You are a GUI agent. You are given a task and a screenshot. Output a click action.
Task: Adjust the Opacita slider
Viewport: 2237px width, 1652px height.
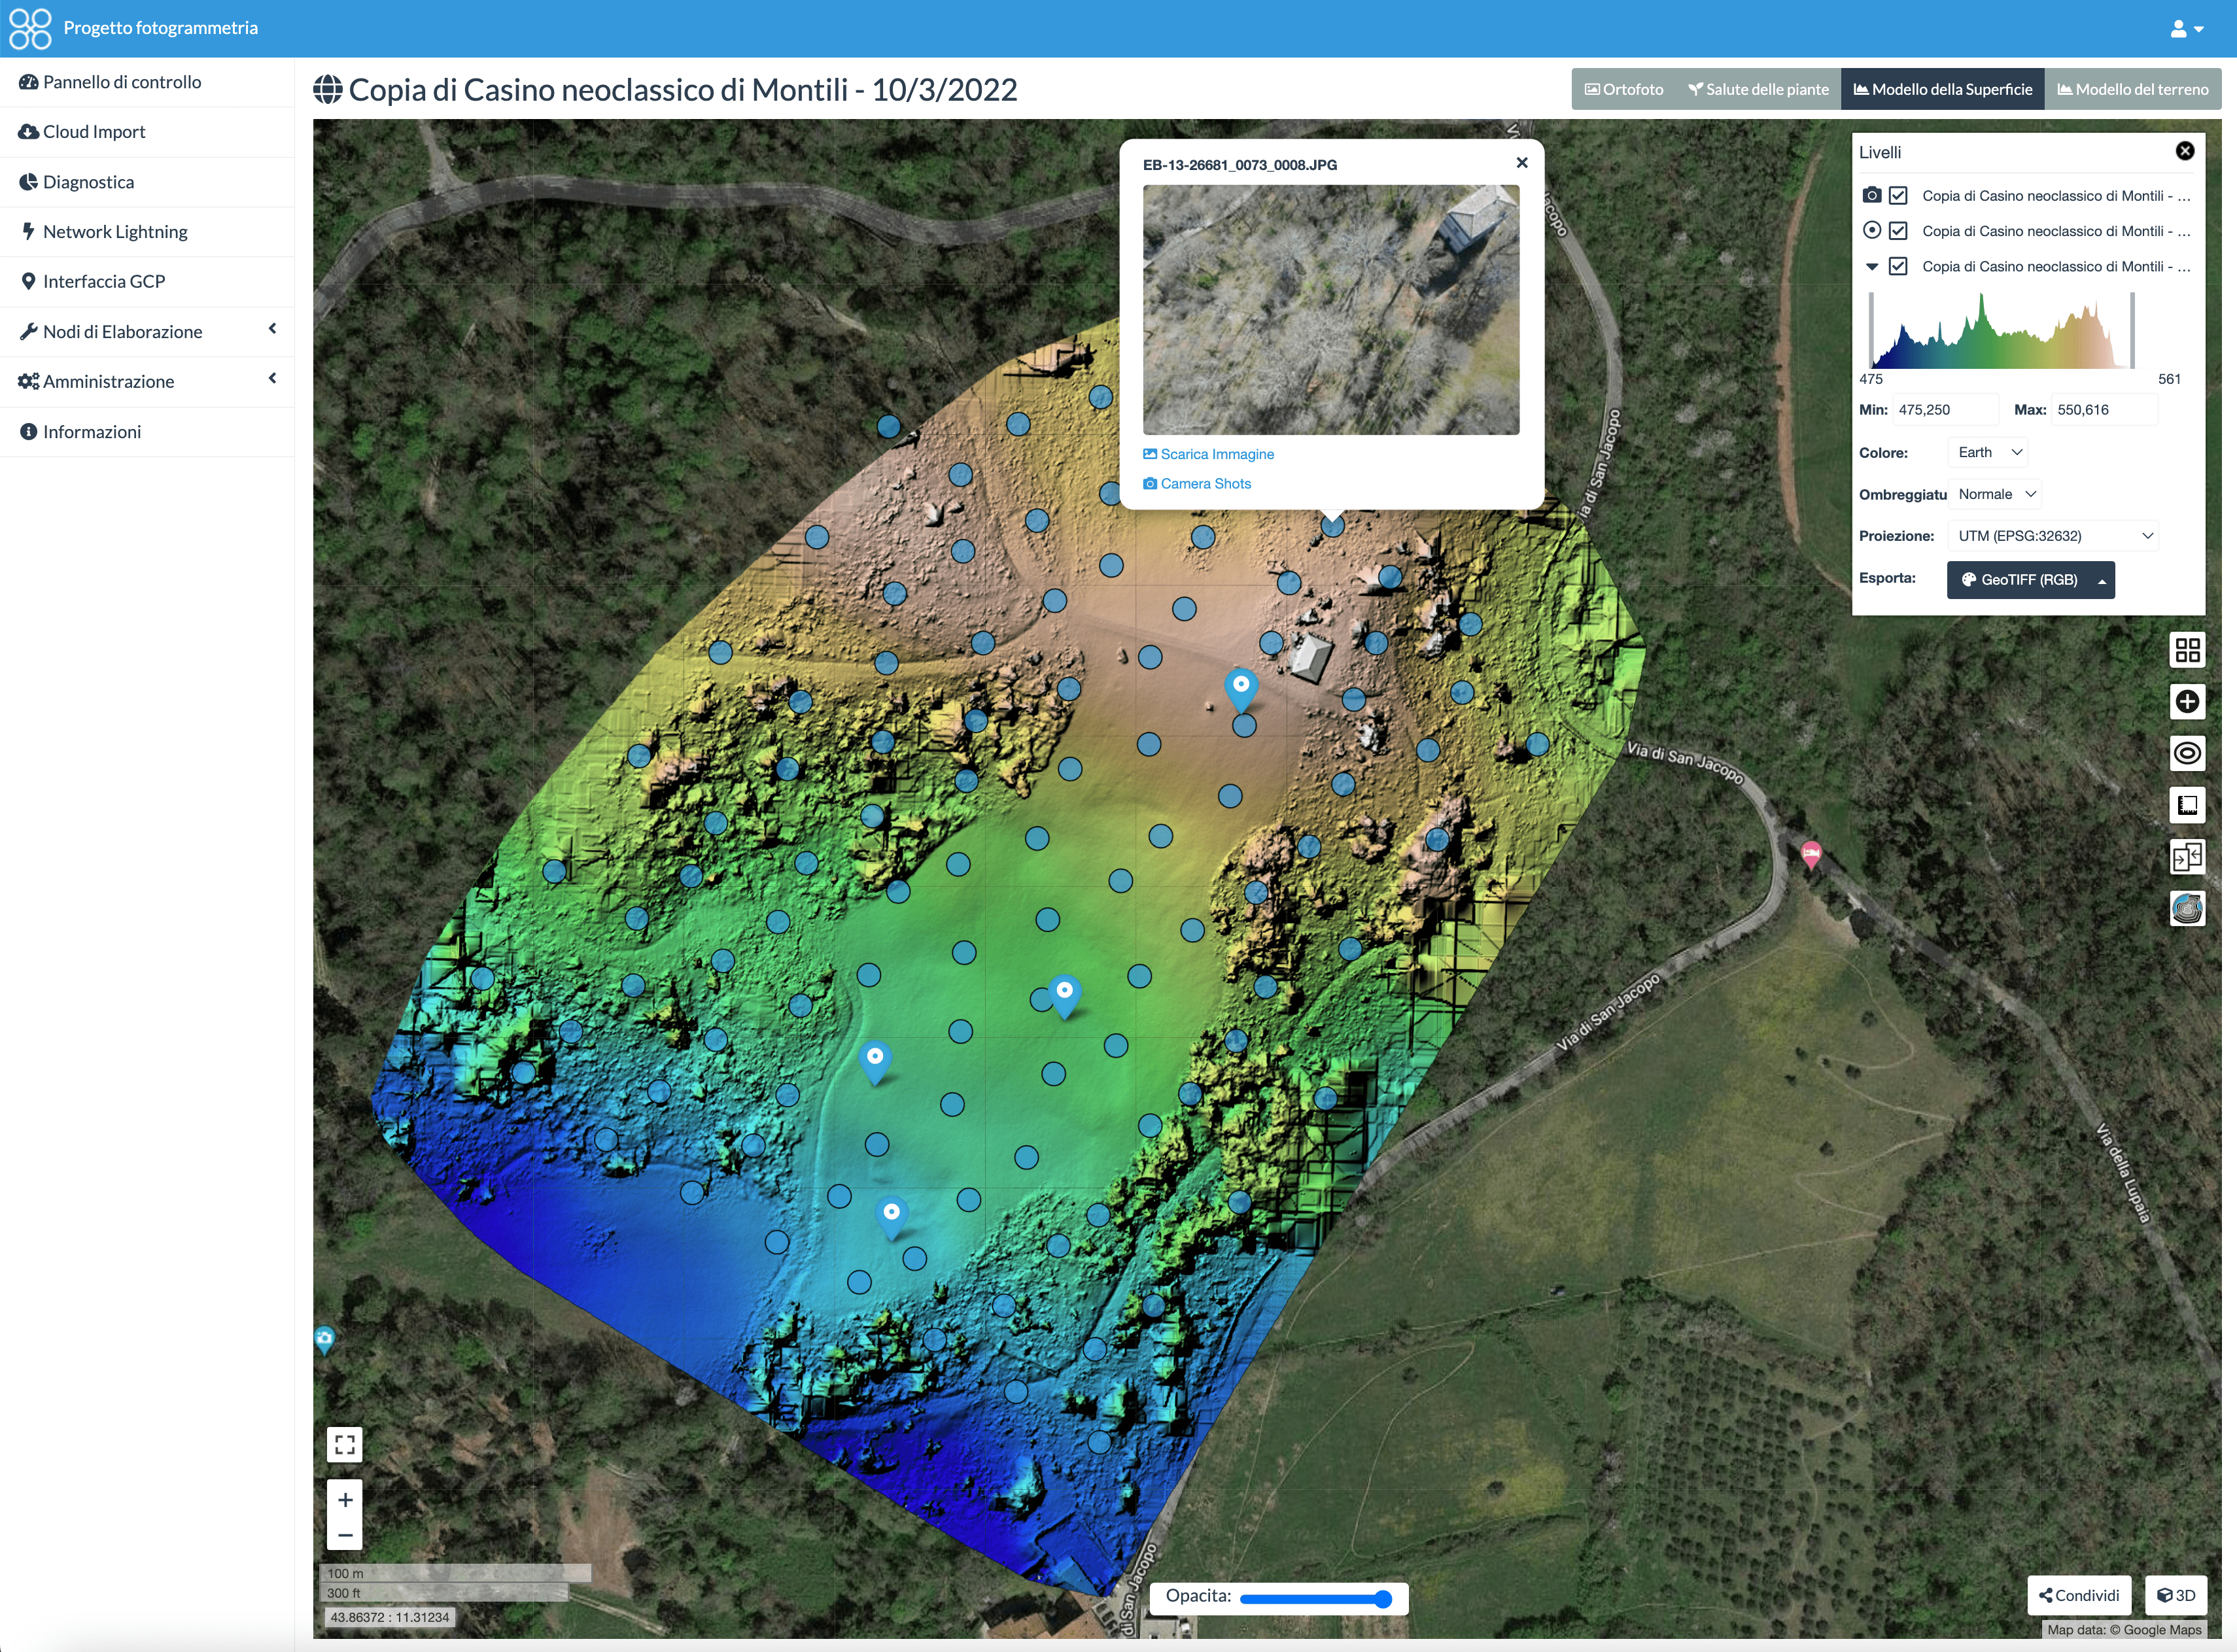point(1316,1599)
